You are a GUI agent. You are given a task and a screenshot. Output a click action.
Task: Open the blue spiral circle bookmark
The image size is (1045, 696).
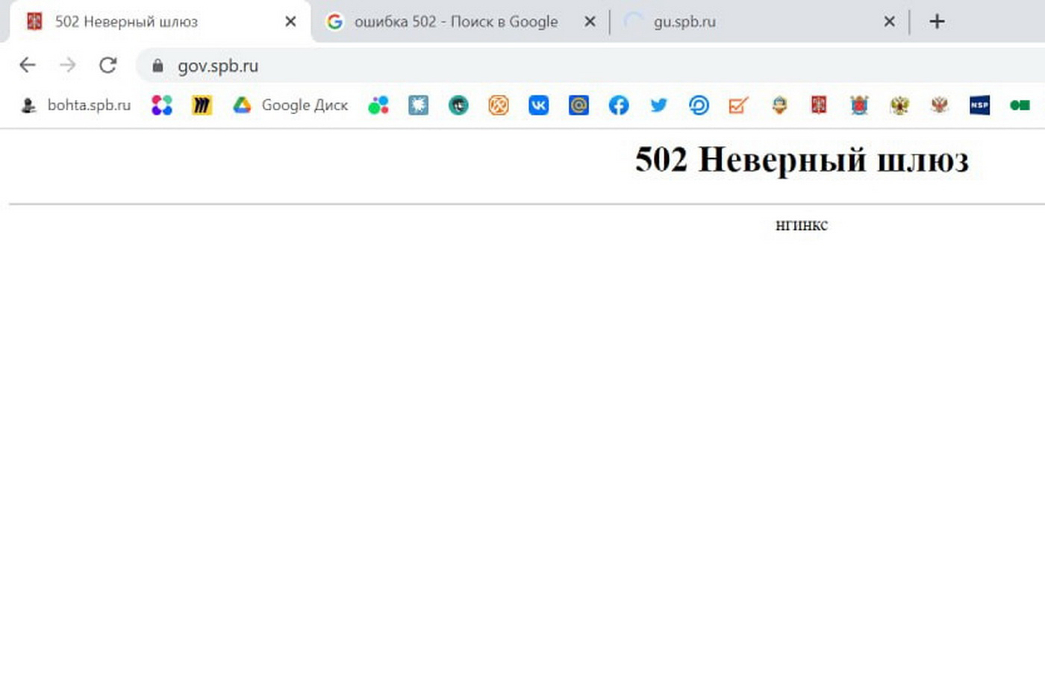coord(699,105)
